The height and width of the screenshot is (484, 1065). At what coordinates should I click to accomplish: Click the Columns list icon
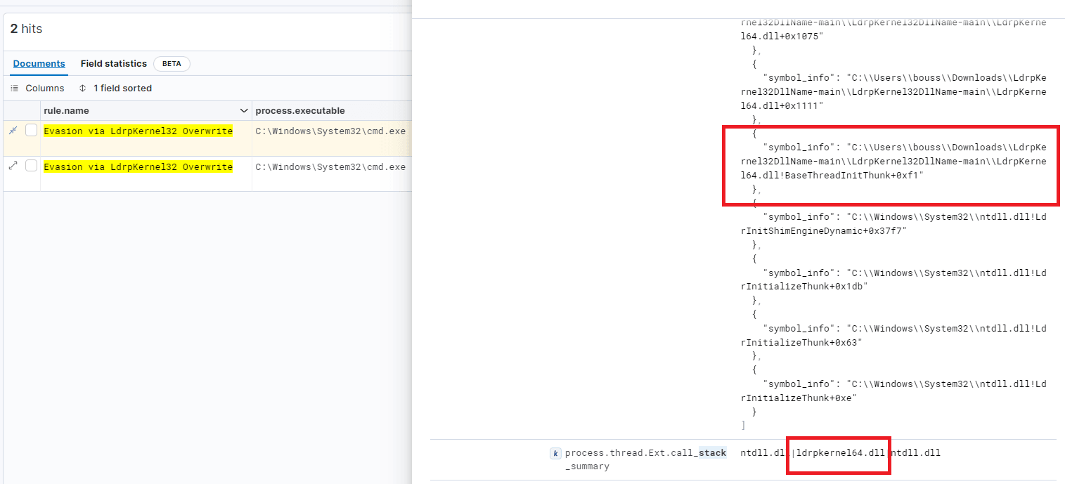pyautogui.click(x=15, y=89)
